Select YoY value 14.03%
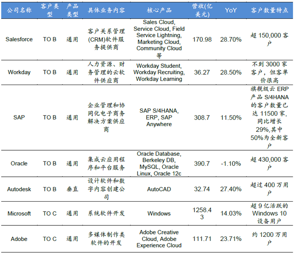 coord(231,213)
